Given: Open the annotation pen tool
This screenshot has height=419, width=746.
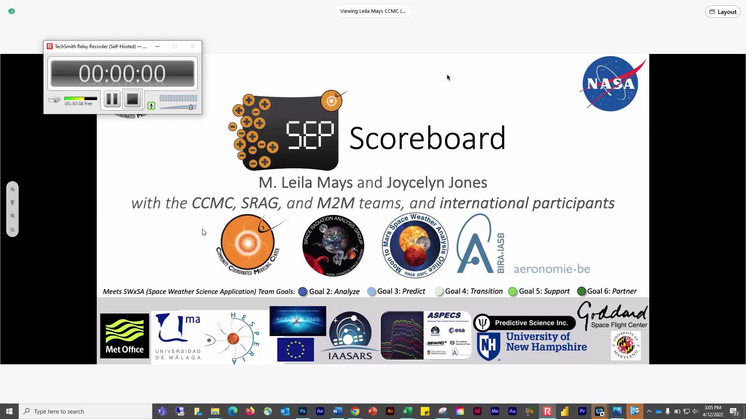Looking at the screenshot, I should pyautogui.click(x=12, y=189).
